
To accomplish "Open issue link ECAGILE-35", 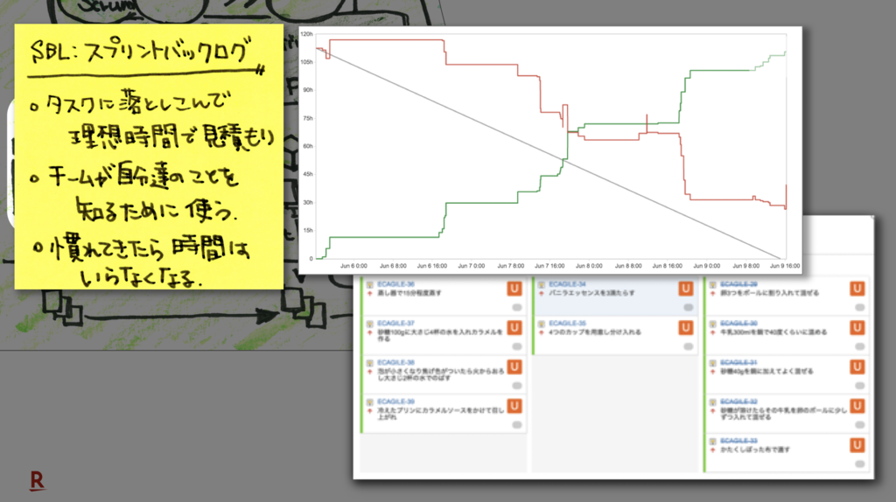I will [x=567, y=324].
